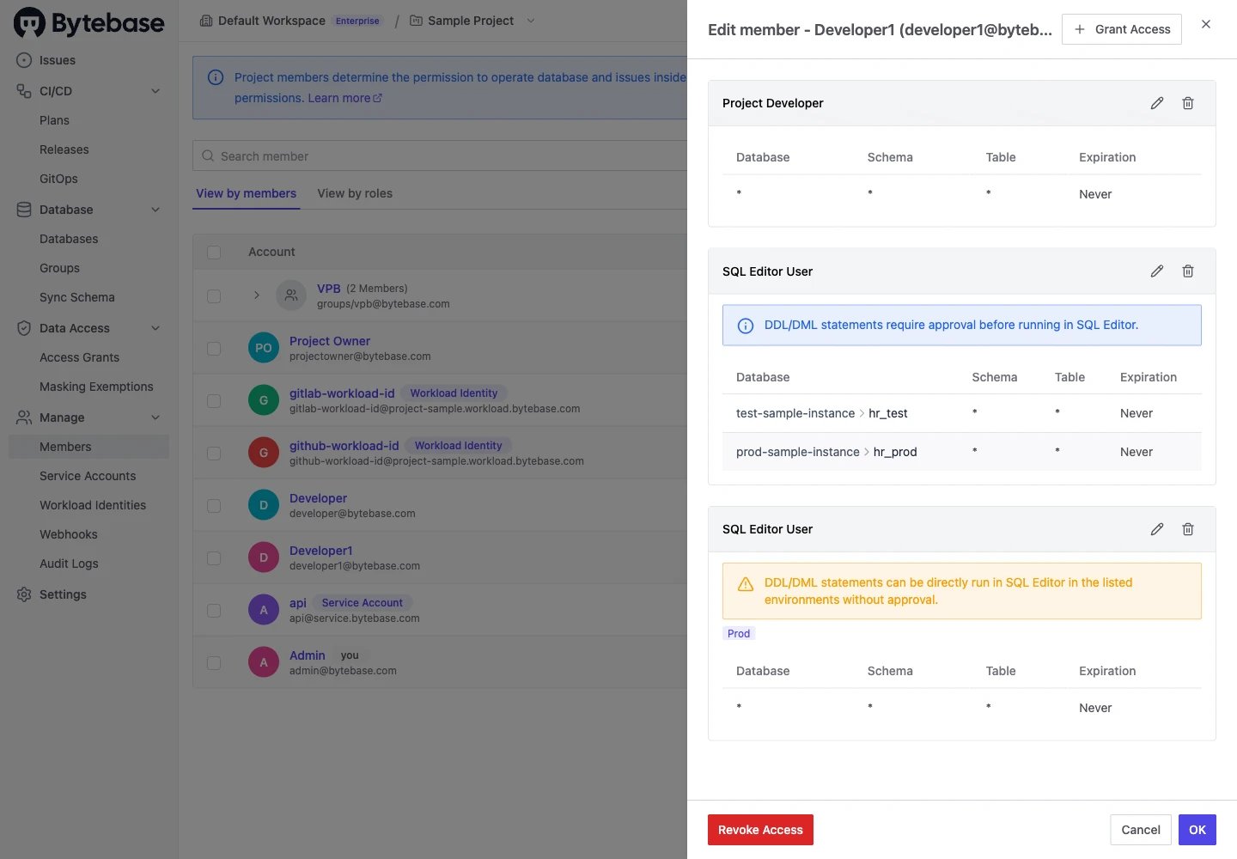Edit the Project Developer role

tap(1157, 103)
